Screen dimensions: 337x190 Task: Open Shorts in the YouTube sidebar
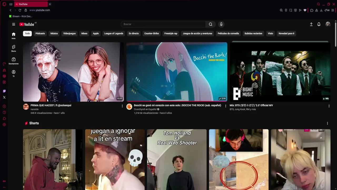[14, 48]
